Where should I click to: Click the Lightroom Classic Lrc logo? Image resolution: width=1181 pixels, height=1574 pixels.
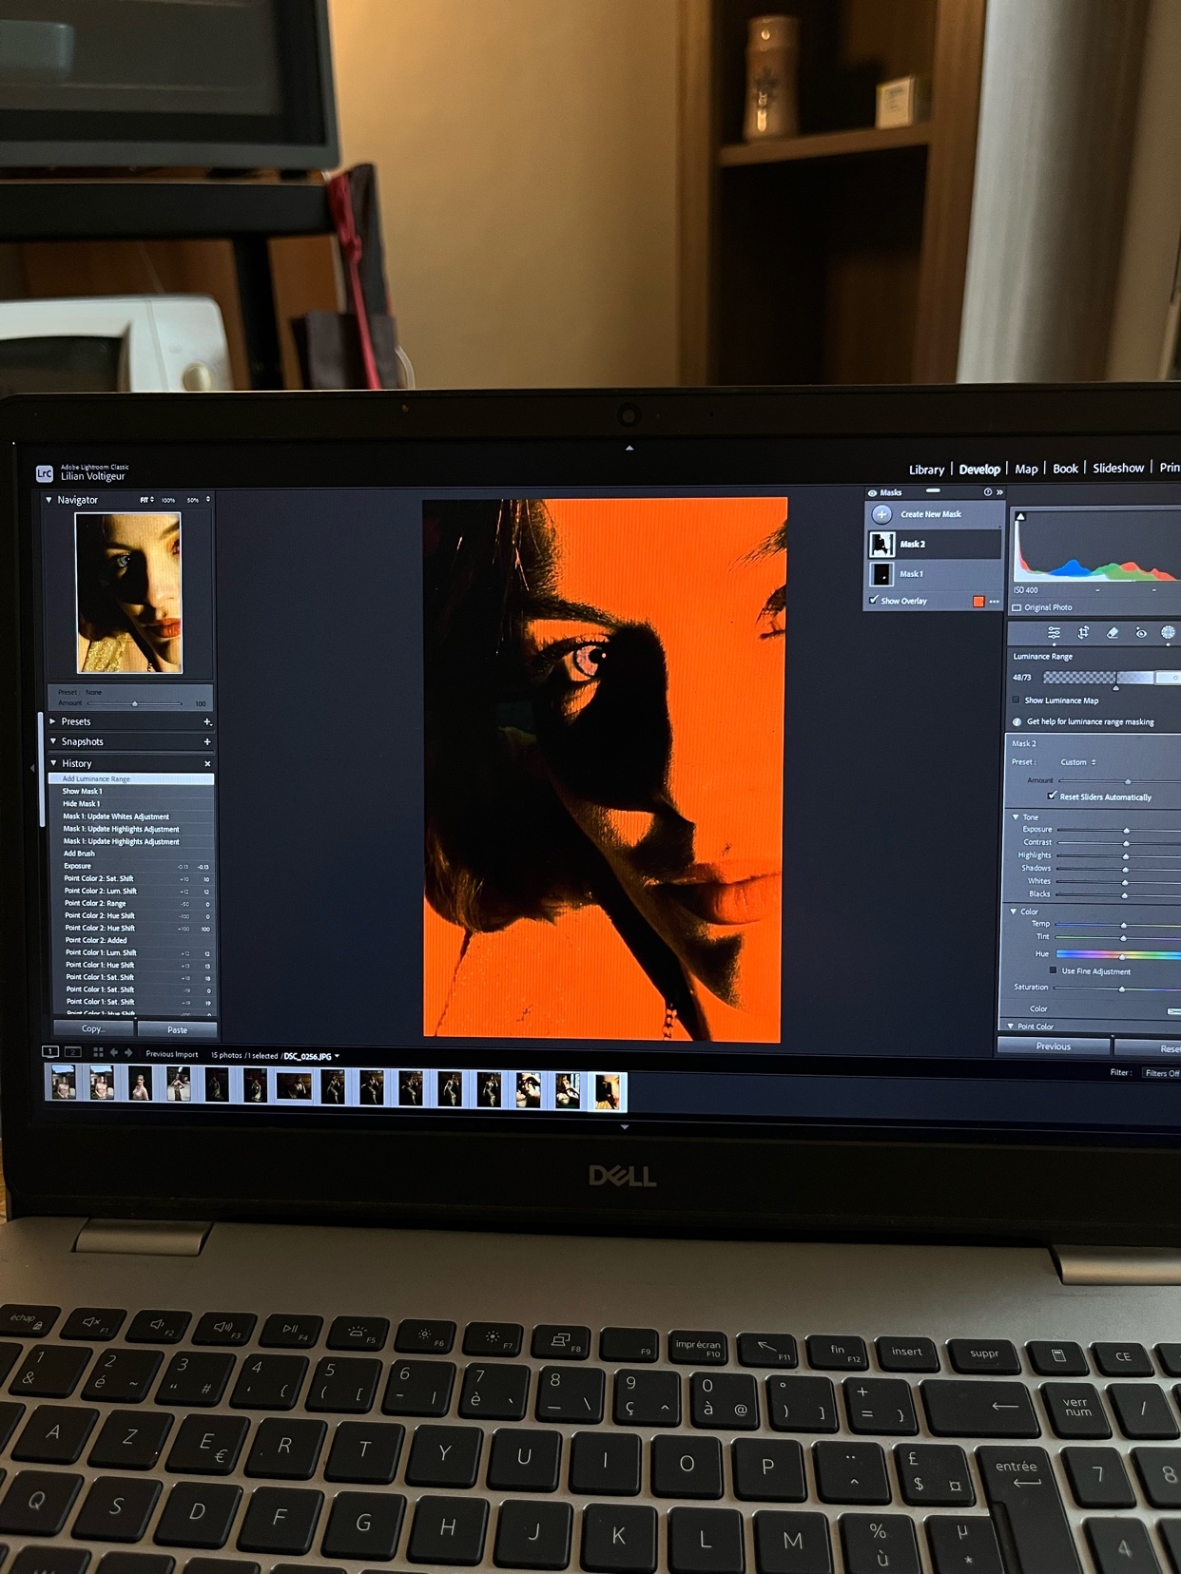coord(45,473)
